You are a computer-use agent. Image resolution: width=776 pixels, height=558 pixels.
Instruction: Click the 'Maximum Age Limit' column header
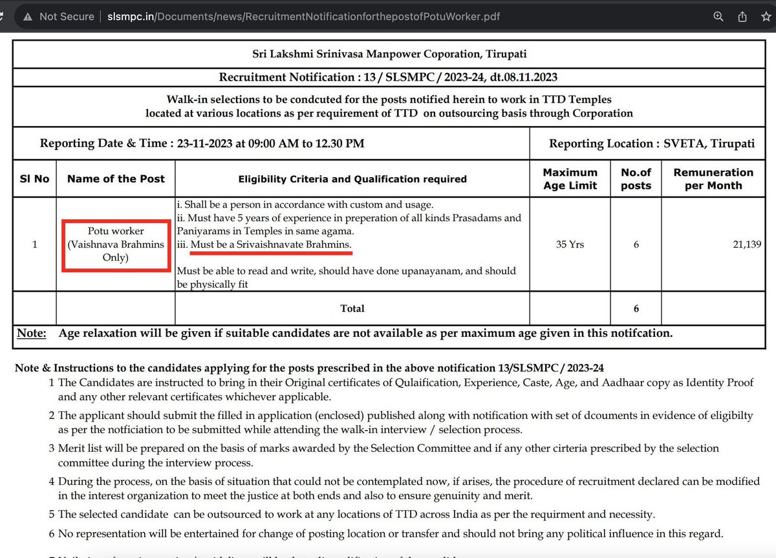(570, 178)
